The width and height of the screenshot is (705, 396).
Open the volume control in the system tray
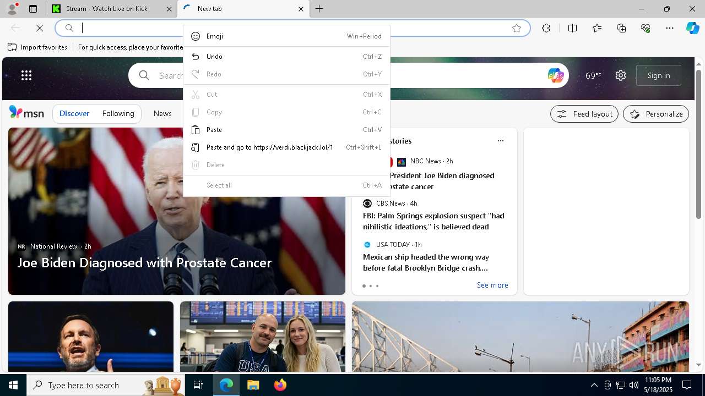pyautogui.click(x=634, y=385)
